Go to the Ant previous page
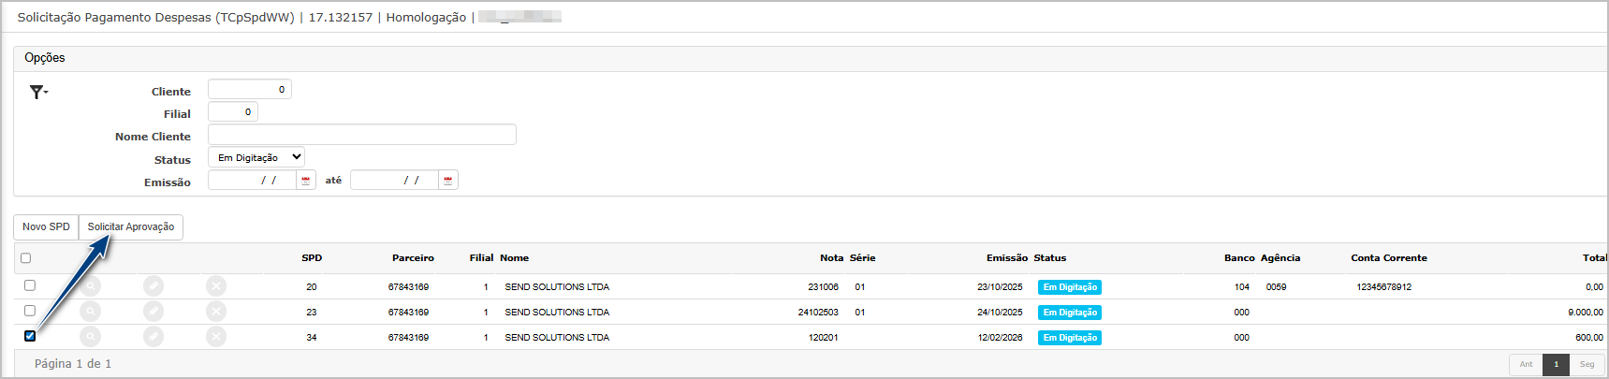Screen dimensions: 1609x379 click(x=1526, y=364)
